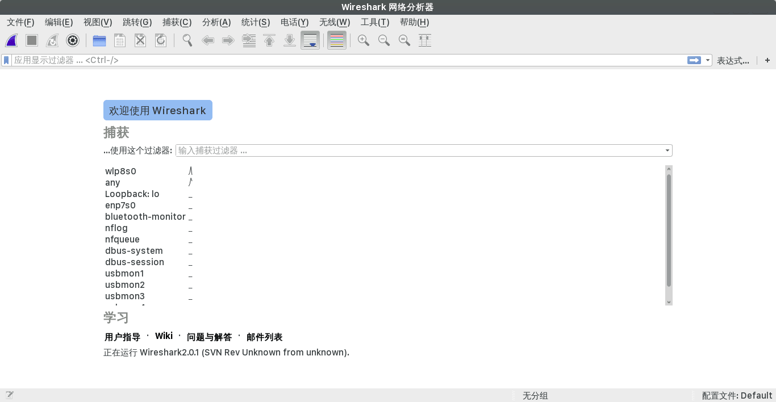Select the enp7s0 interface
Viewport: 776px width, 402px height.
point(120,205)
